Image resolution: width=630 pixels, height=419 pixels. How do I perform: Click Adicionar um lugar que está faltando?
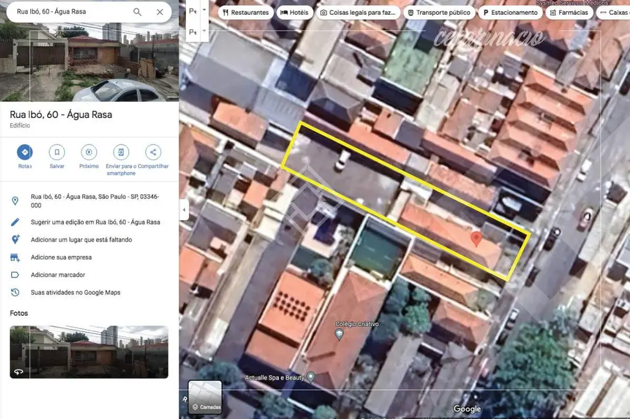[x=81, y=240]
